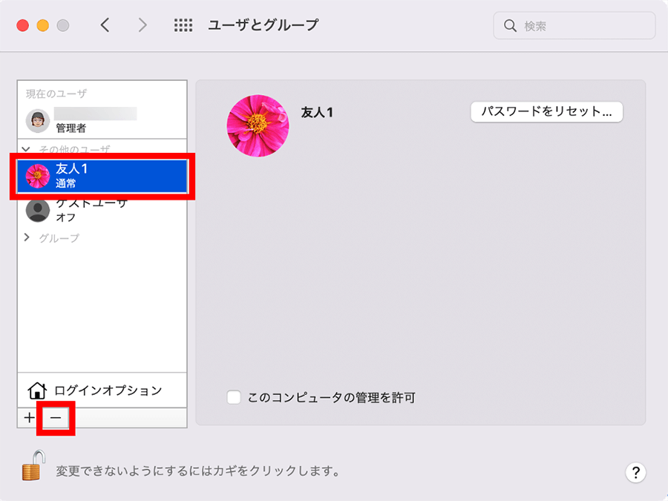This screenshot has width=668, height=501.
Task: Expand the グループ section
Action: [x=27, y=238]
